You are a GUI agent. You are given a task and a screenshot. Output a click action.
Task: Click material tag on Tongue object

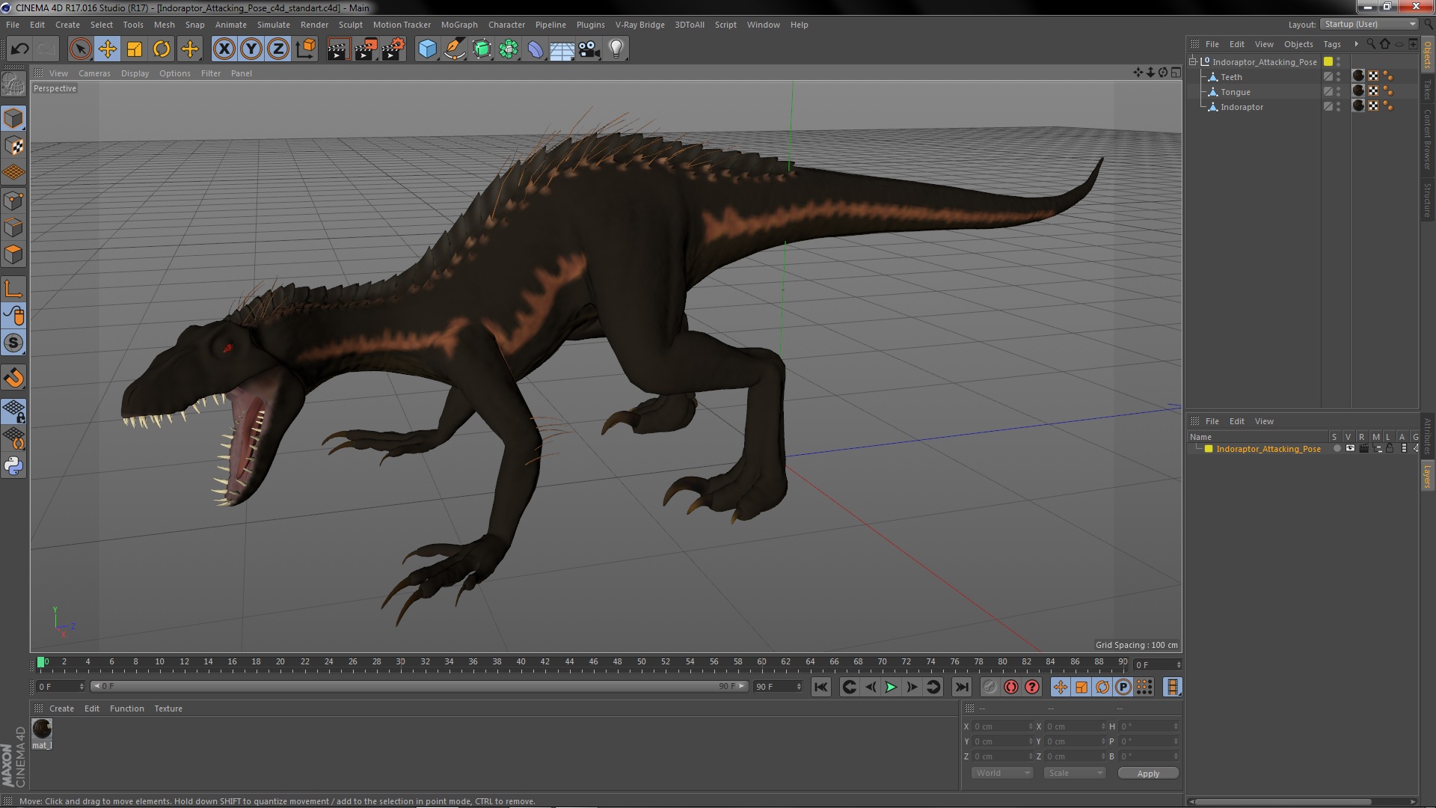point(1359,91)
